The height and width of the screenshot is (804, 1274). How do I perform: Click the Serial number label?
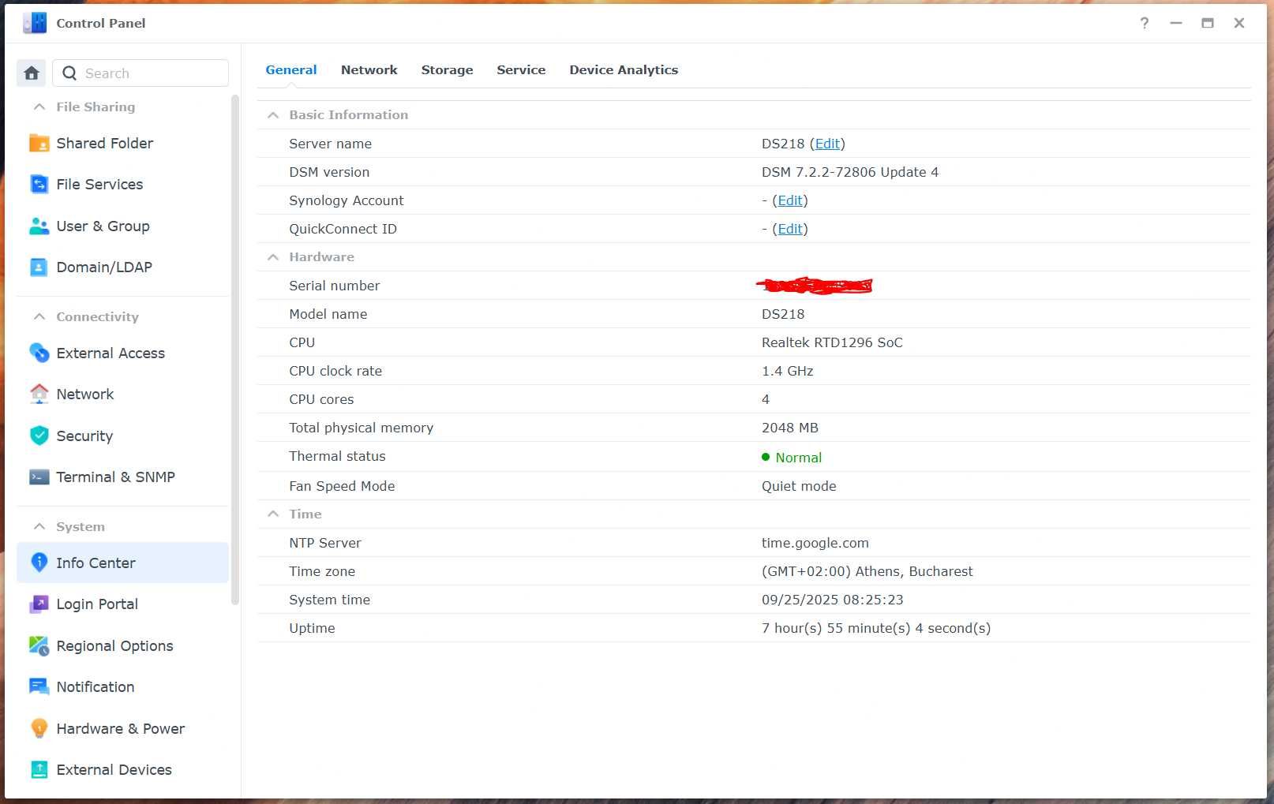[334, 286]
